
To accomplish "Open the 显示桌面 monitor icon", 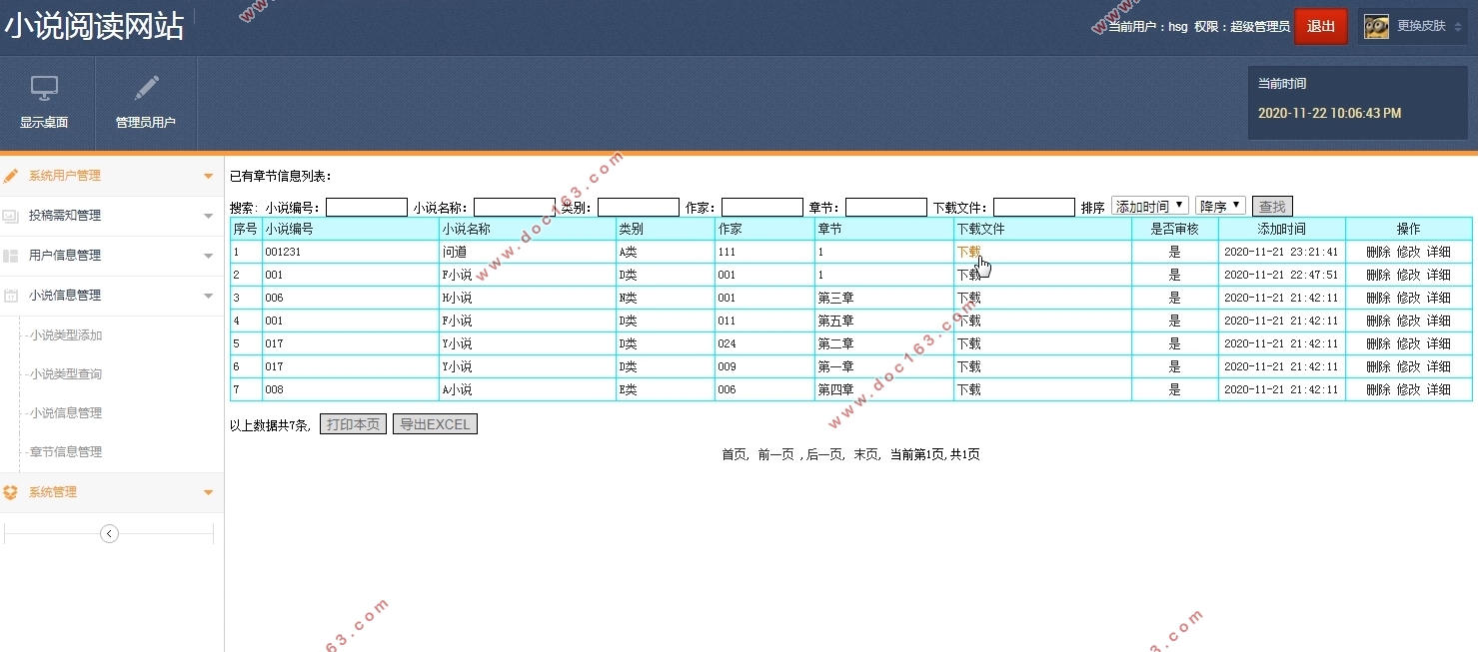I will click(44, 88).
